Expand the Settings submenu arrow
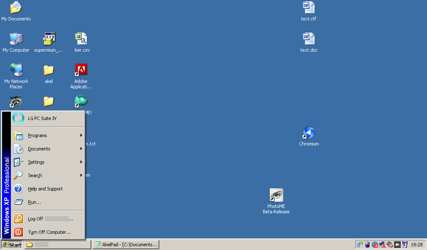This screenshot has height=250, width=427. point(81,162)
